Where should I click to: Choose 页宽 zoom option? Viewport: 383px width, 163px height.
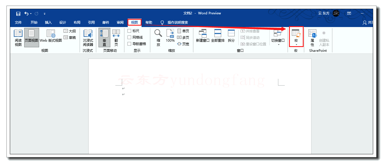pyautogui.click(x=183, y=44)
